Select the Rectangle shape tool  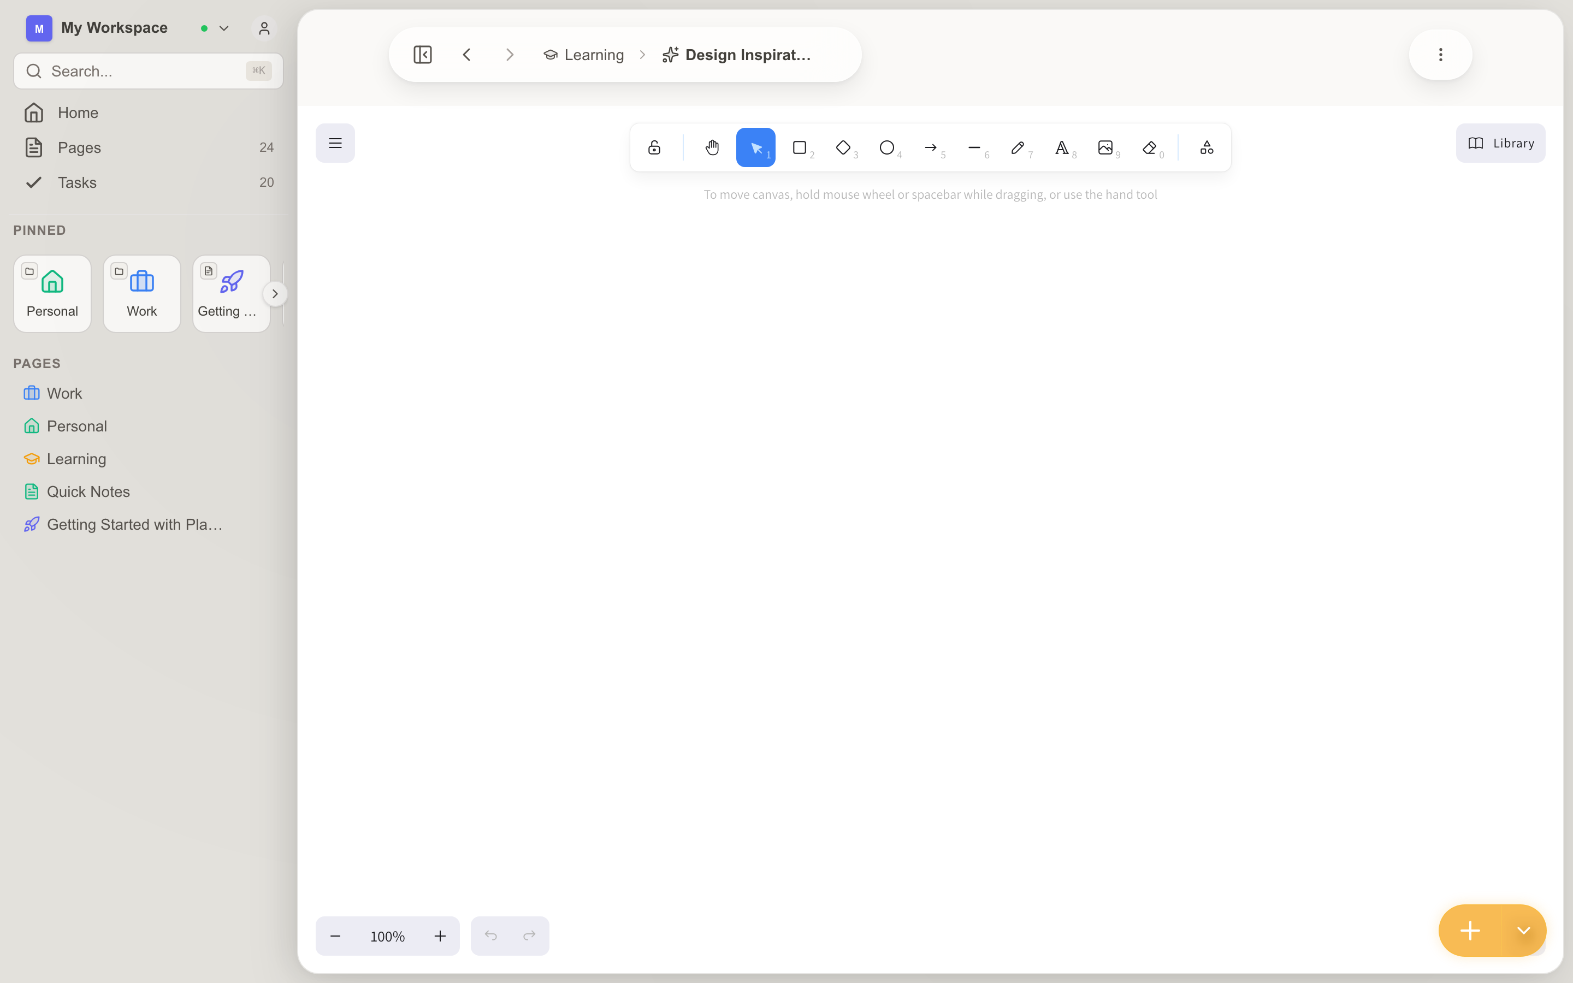pos(800,147)
